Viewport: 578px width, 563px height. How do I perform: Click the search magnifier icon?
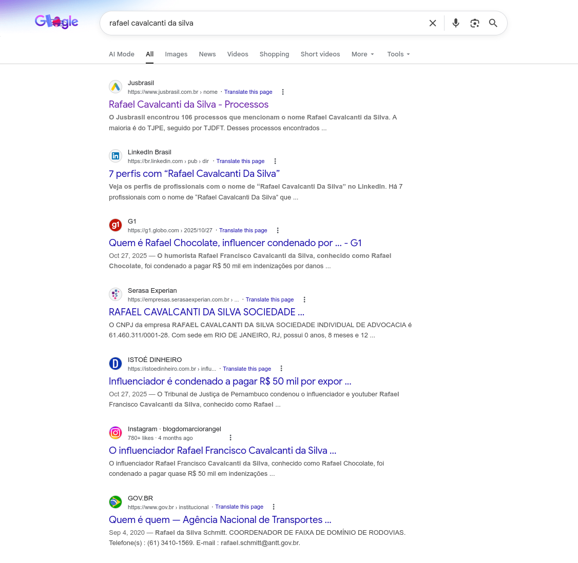pos(493,23)
